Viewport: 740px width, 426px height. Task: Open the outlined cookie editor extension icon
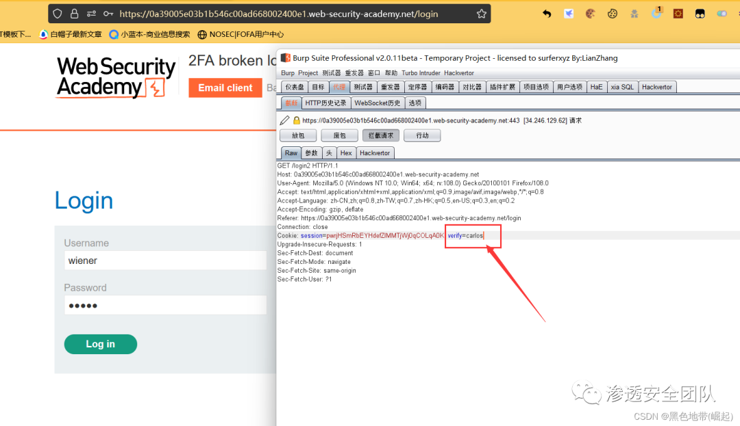tap(612, 14)
